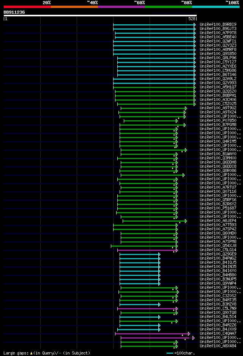Select UniRef100_Q6DDH8 label
This screenshot has height=356, width=243.
218,162
